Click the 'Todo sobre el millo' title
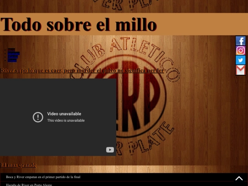Viewport: 248px width, 186px height. coord(79,24)
